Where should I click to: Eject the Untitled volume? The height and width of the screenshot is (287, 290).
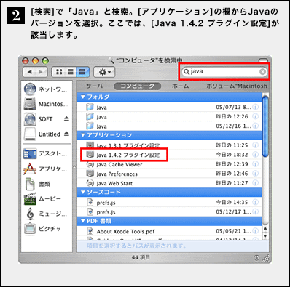click(66, 134)
